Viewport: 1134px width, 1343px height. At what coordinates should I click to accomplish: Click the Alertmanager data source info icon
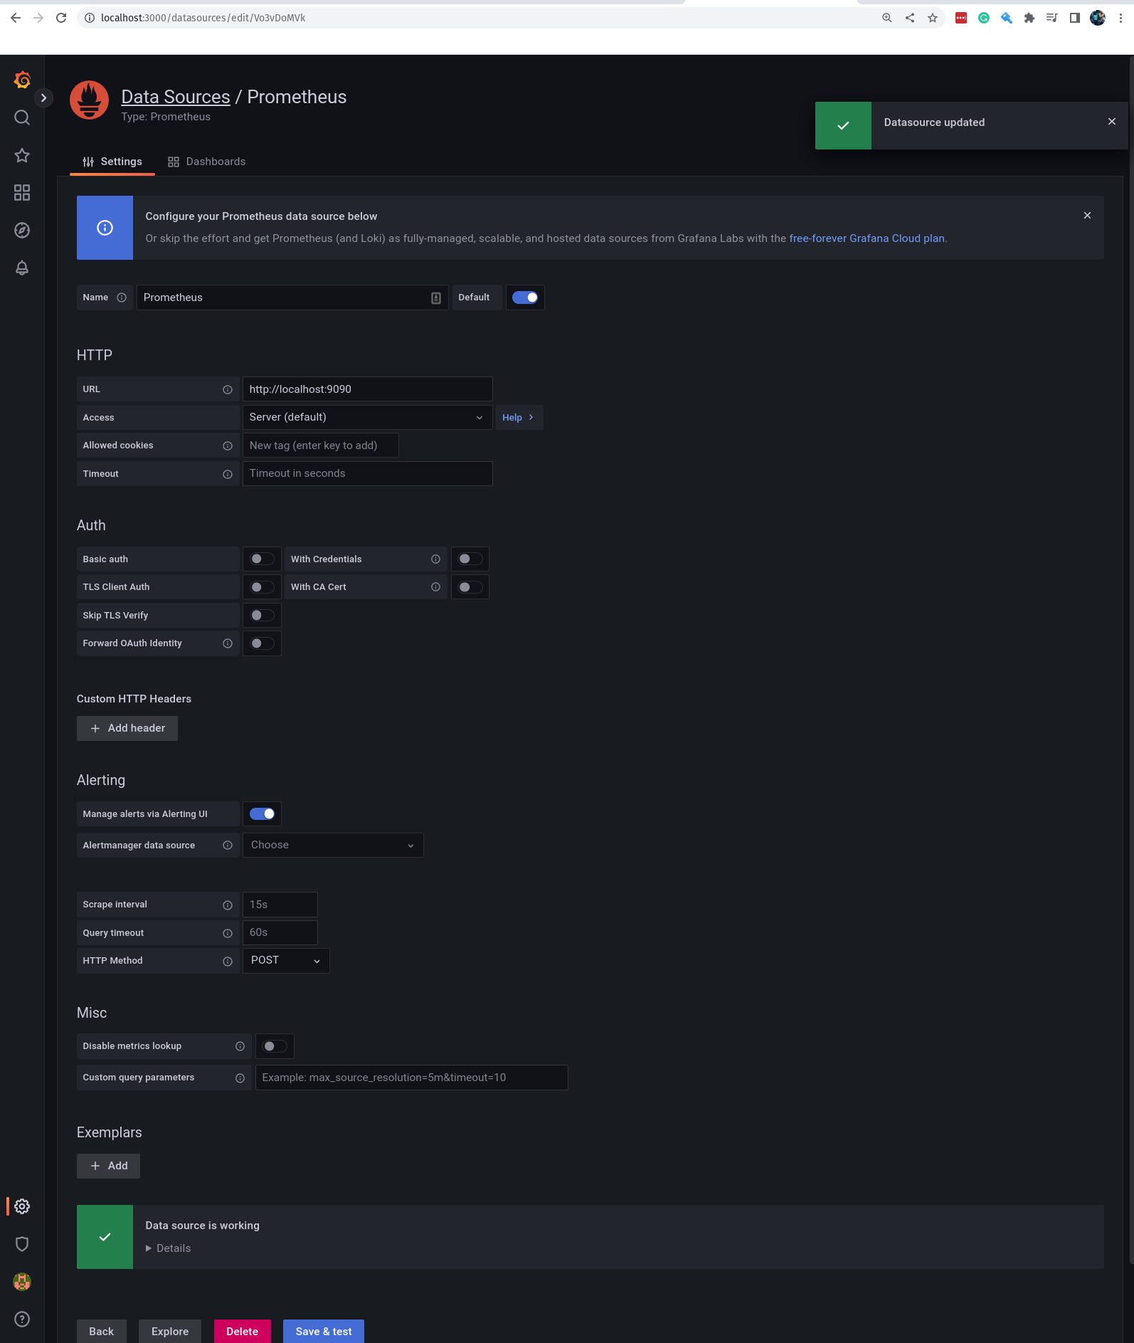click(x=228, y=846)
